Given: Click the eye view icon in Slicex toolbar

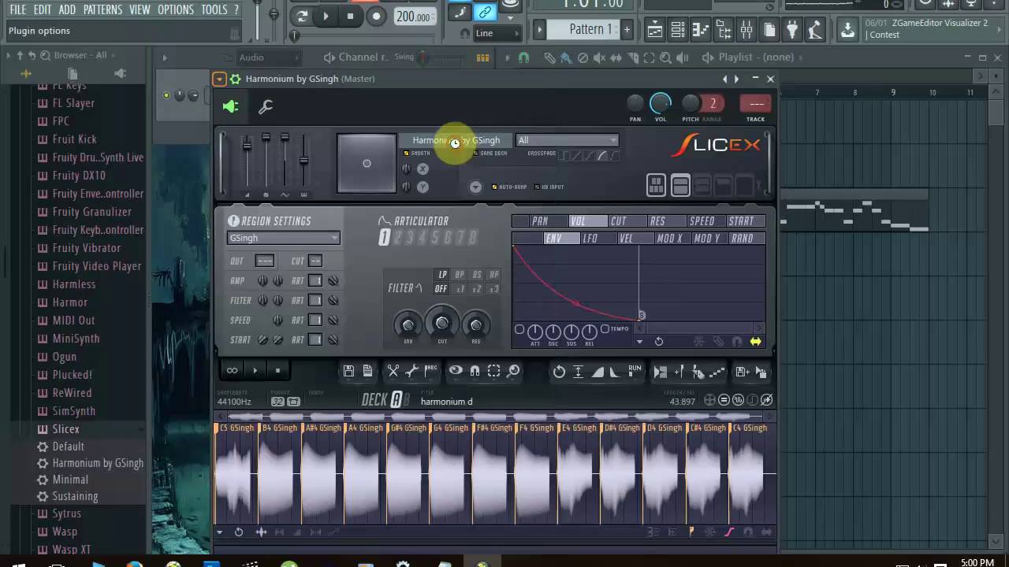Looking at the screenshot, I should click(x=456, y=371).
